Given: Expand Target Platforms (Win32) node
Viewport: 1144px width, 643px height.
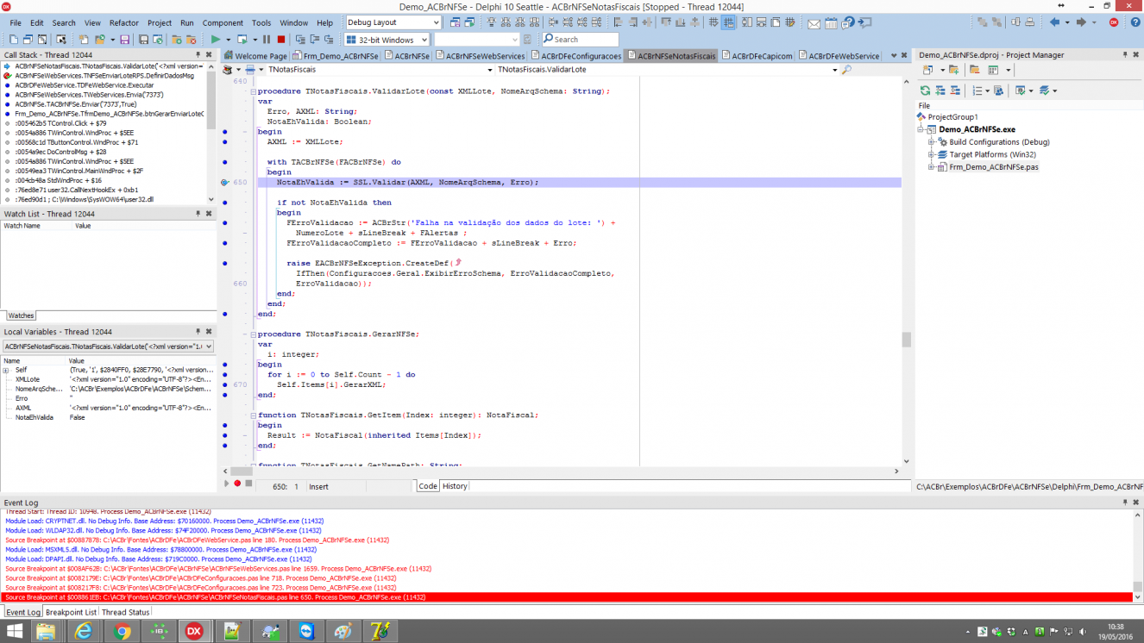Looking at the screenshot, I should pyautogui.click(x=932, y=154).
